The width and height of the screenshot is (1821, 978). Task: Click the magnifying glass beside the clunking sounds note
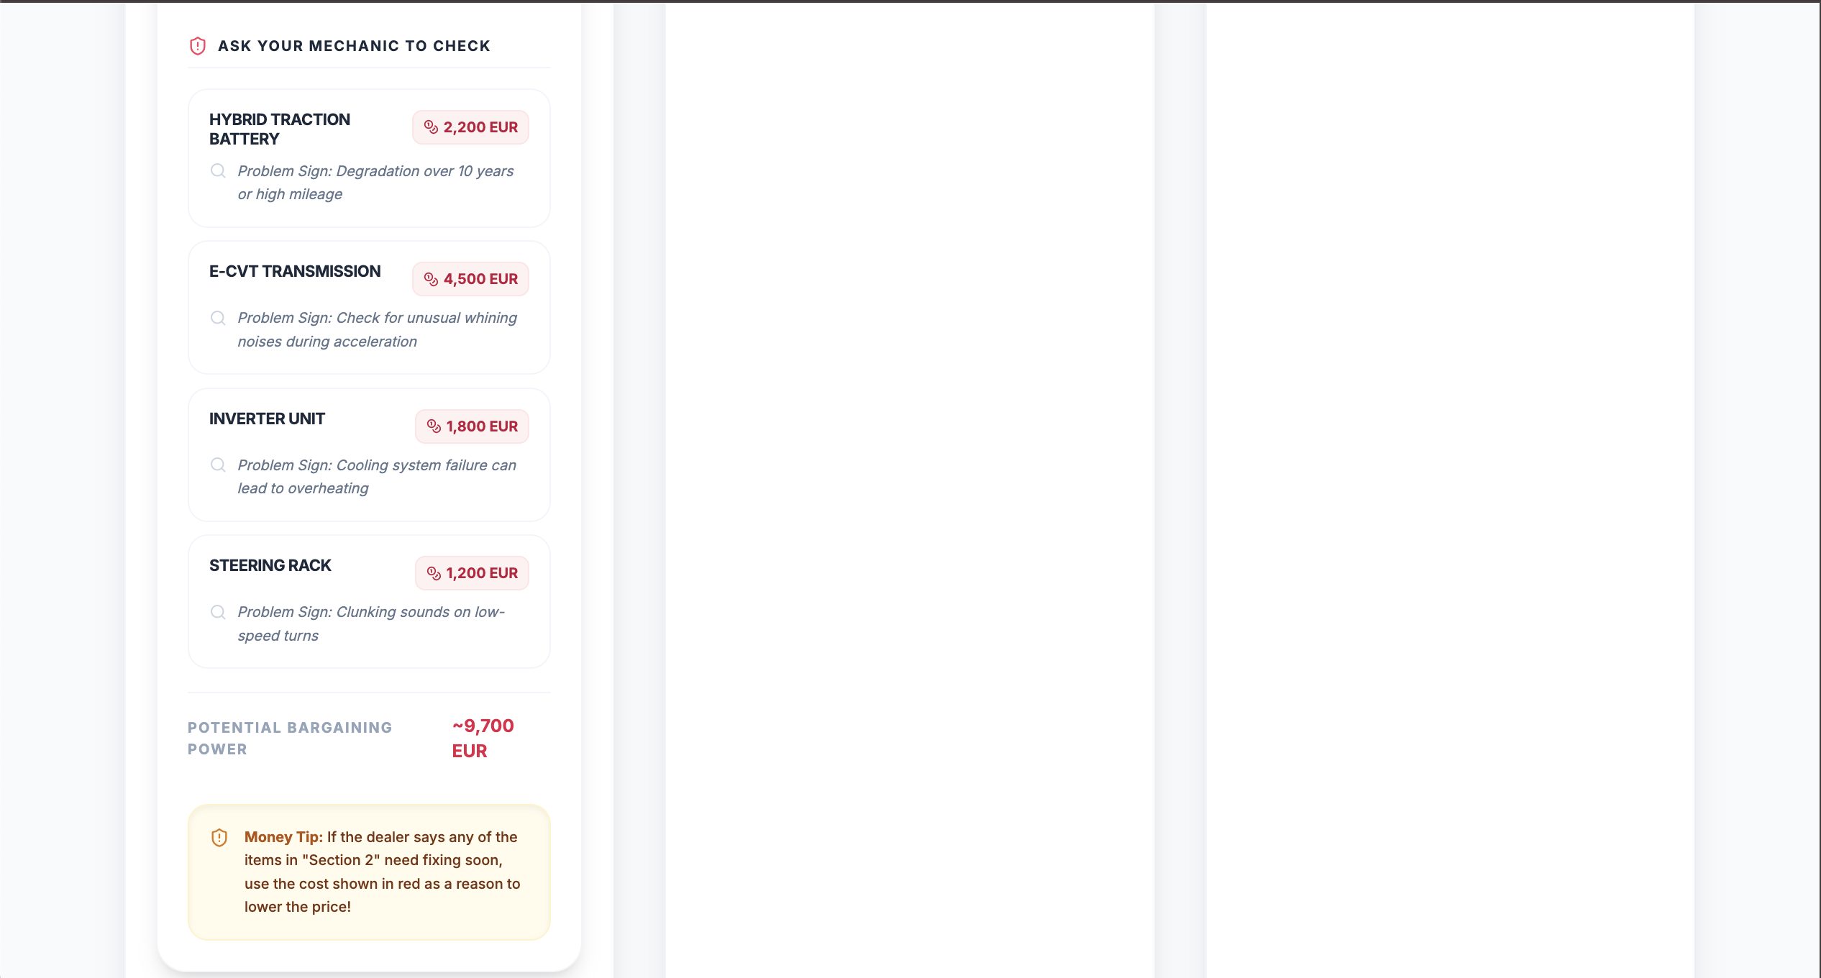point(218,612)
